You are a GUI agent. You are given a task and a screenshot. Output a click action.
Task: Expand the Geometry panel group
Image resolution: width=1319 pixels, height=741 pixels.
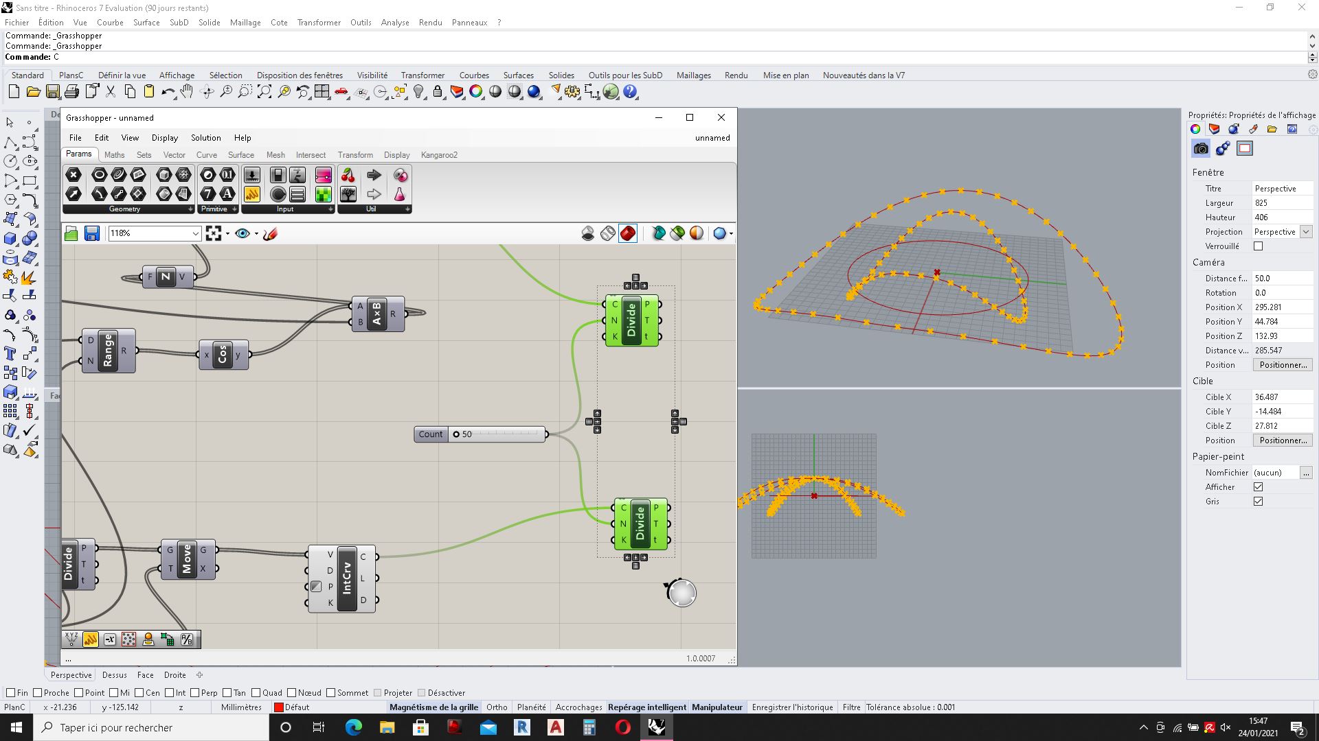click(x=190, y=209)
